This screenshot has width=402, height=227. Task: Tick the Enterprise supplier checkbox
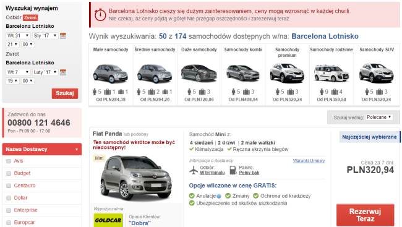pos(9,210)
